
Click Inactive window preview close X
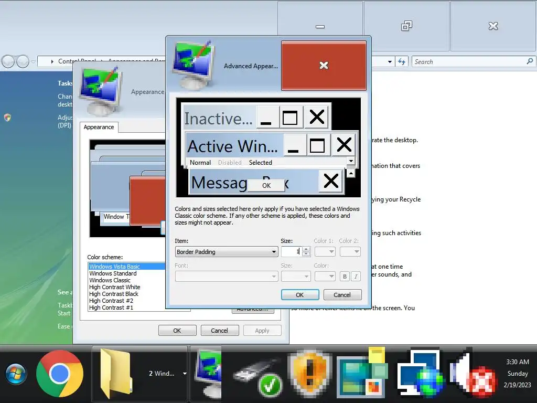click(x=316, y=117)
